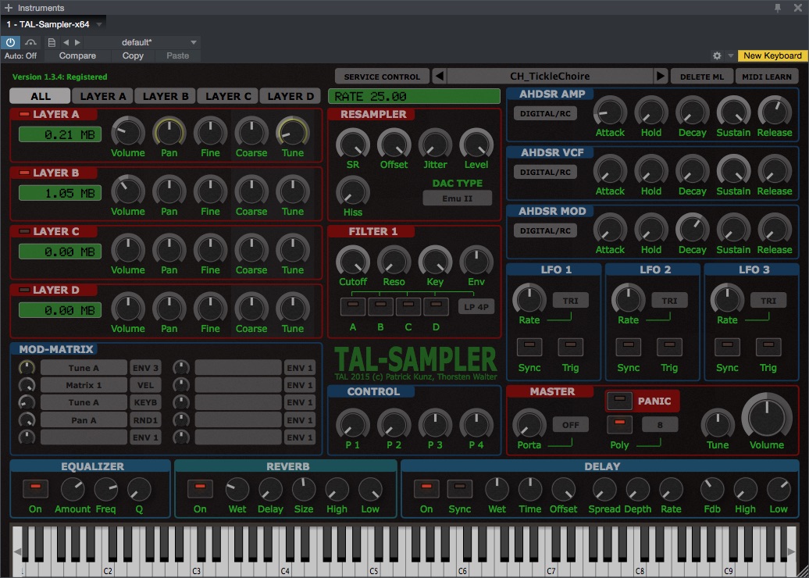The width and height of the screenshot is (809, 578).
Task: Click the MIDI LEARN button
Action: (767, 77)
